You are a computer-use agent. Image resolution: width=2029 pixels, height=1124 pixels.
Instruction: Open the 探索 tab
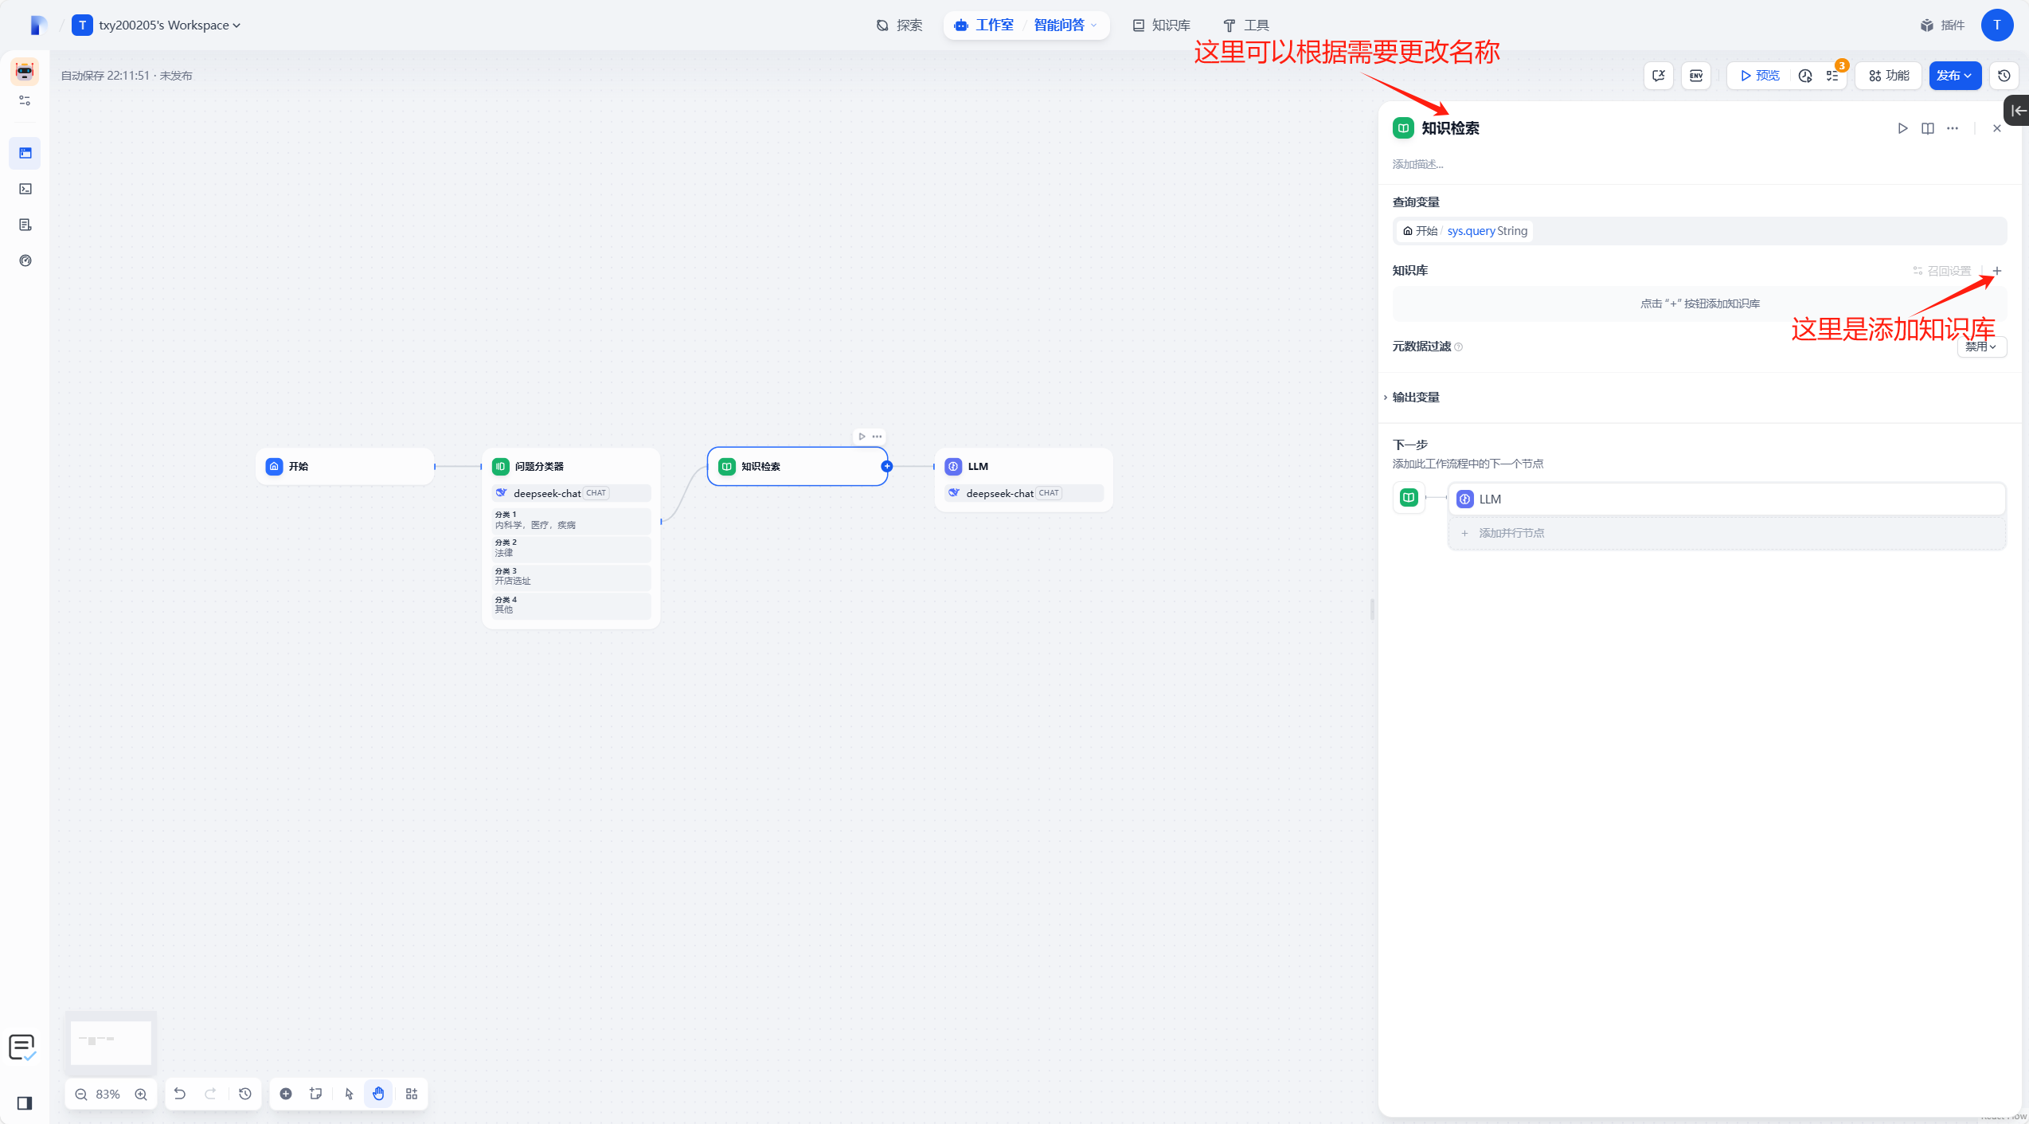[899, 25]
